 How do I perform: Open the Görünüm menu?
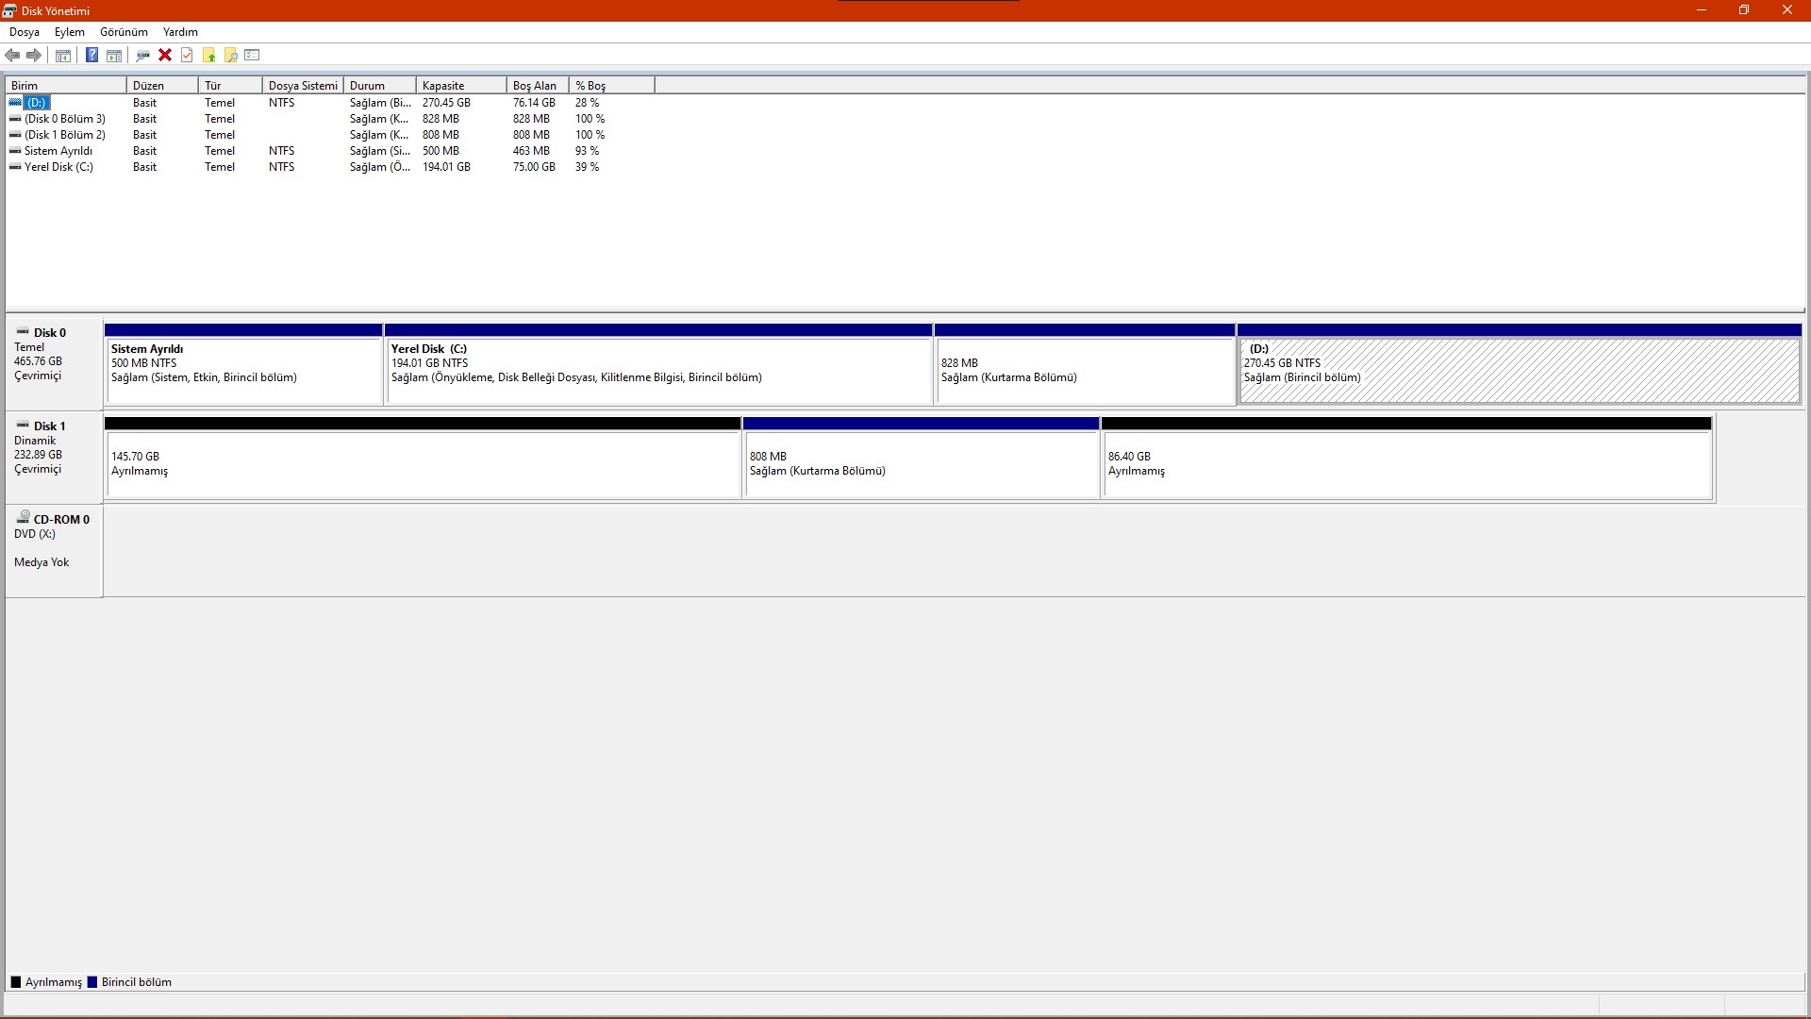pyautogui.click(x=124, y=32)
